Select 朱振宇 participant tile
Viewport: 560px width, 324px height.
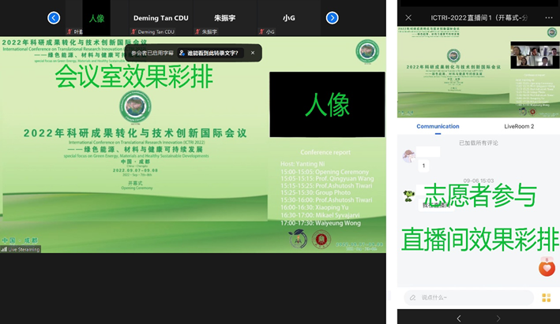click(224, 18)
